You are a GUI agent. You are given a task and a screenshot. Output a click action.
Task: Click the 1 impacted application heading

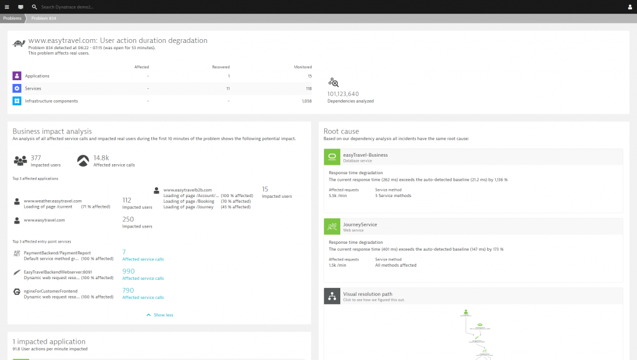point(49,342)
